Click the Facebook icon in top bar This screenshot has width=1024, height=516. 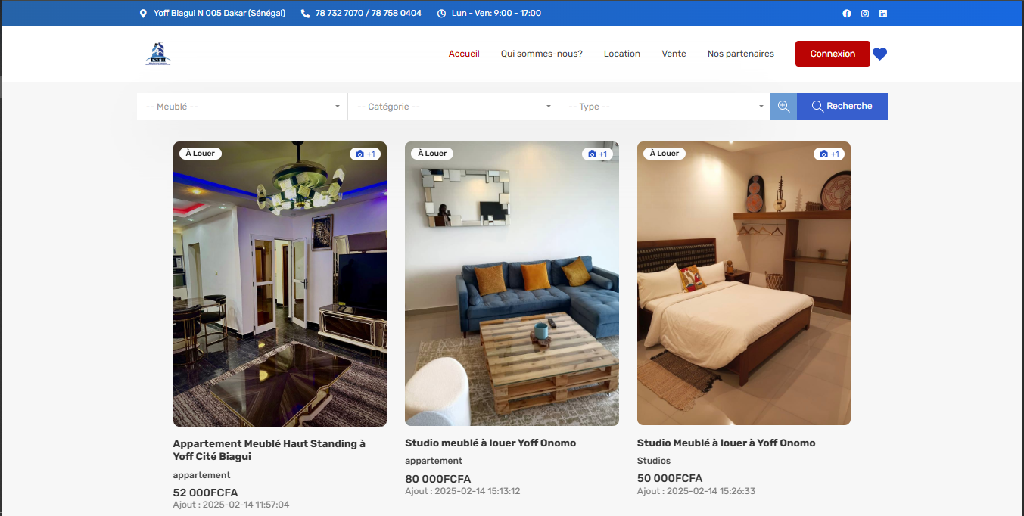(x=847, y=14)
